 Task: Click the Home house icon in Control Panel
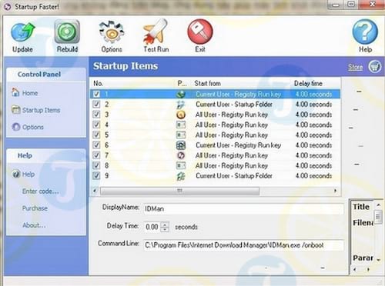coord(15,92)
